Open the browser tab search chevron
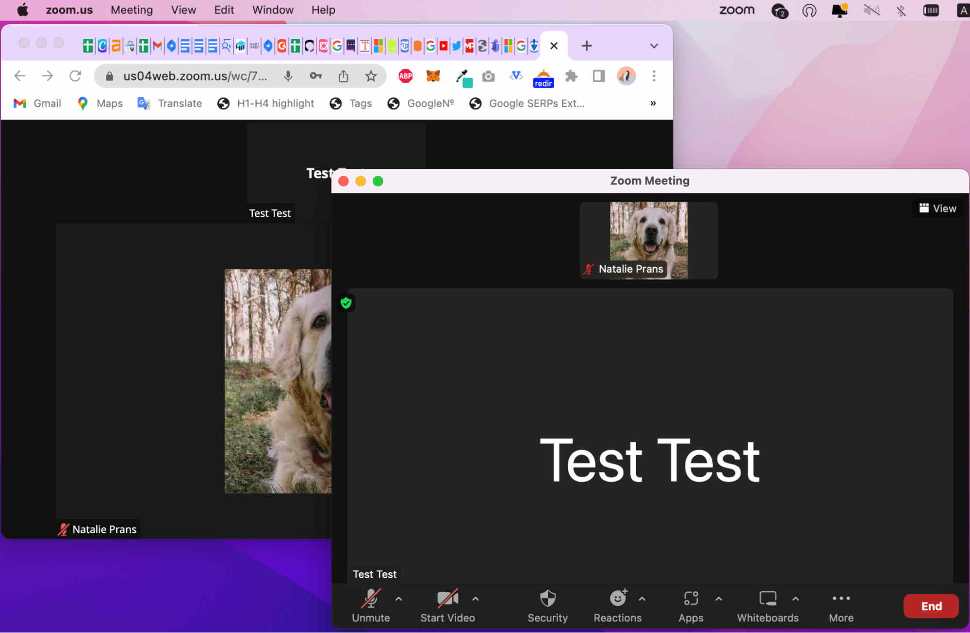 [x=654, y=46]
